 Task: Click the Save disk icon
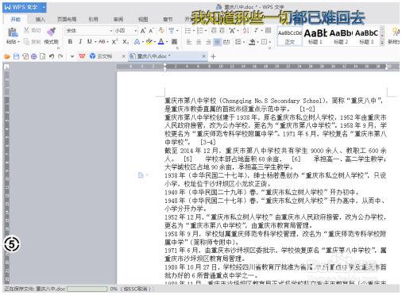[16, 56]
